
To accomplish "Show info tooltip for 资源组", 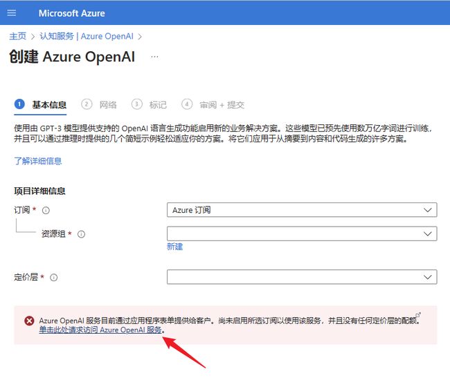I will coord(81,234).
